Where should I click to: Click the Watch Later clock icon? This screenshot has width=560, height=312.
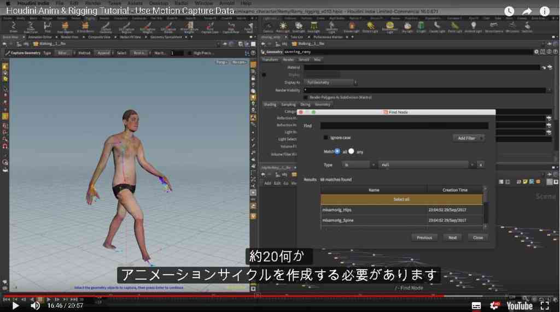point(509,11)
